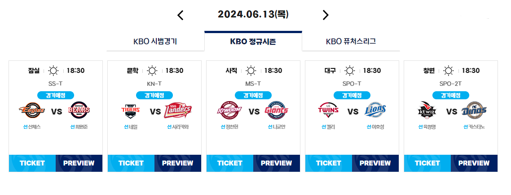Screen dimensions: 511x195
Task: Click the Samsung Lions team logo
Action: pos(375,111)
